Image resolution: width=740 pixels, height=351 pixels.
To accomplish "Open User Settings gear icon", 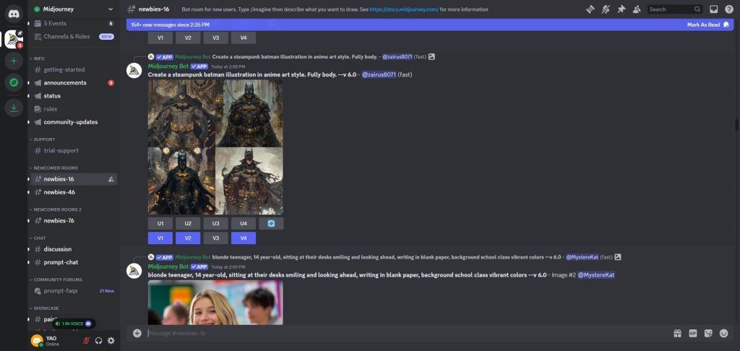I will [x=111, y=340].
